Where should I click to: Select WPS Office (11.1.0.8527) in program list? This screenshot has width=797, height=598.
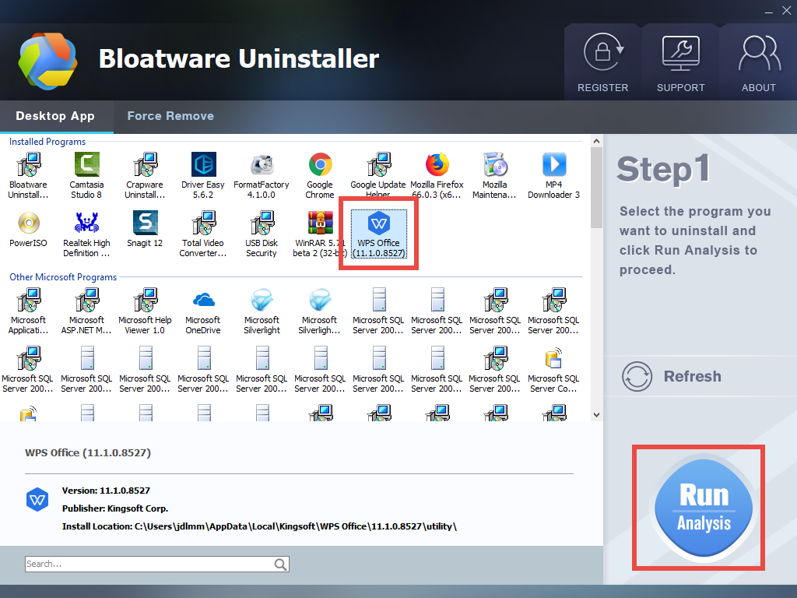point(379,234)
